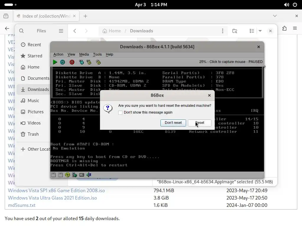Open "Windows Vista SP1 x86 Game Edition 2008.iso" link
The image size is (302, 226).
[x=56, y=190]
